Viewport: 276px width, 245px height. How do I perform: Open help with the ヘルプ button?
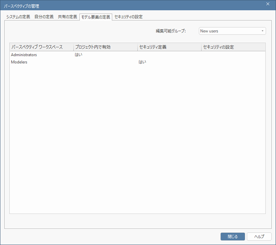coord(259,236)
